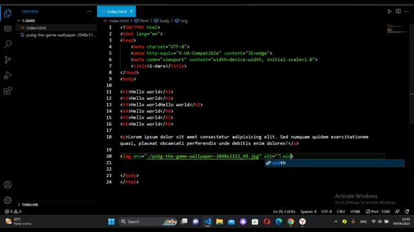Click the title text 1-dars on line 7
Viewport: 414px width, 232px height.
157,66
